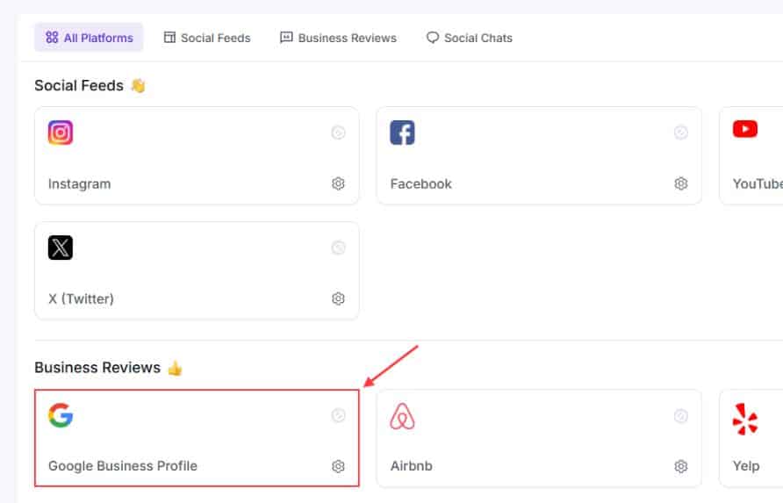
Task: Open the Social Chats tab
Action: (x=470, y=38)
